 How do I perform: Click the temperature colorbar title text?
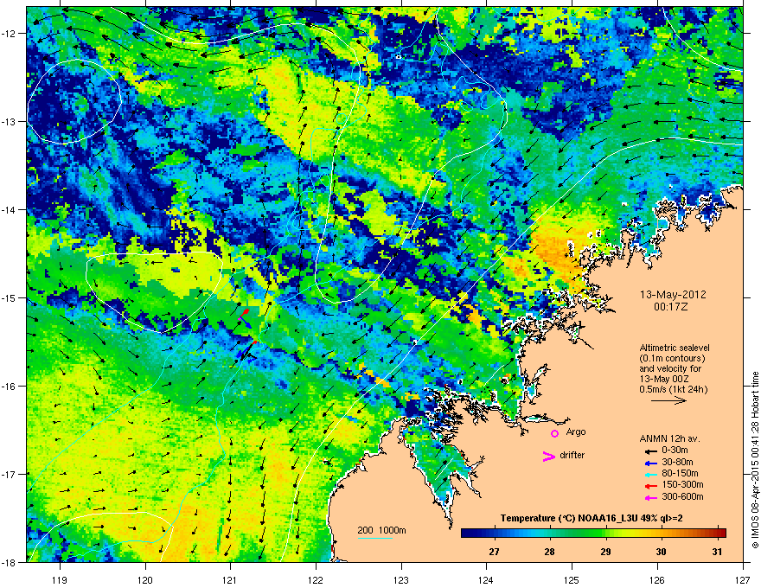coord(592,518)
